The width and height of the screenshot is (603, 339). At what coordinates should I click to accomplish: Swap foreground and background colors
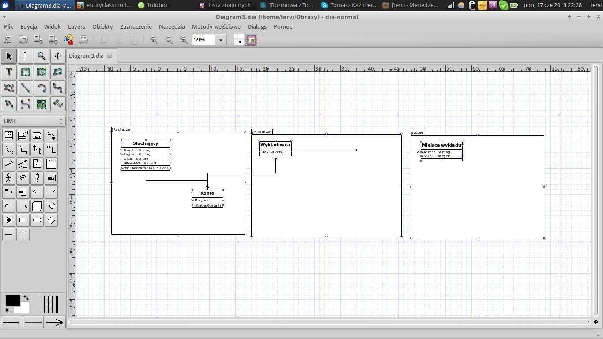(26, 298)
